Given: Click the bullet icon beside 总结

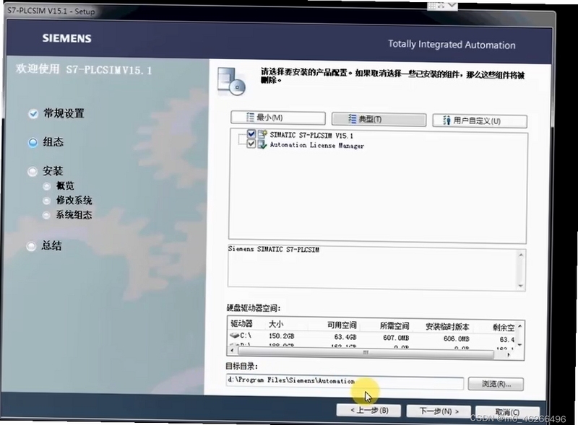Looking at the screenshot, I should tap(31, 246).
